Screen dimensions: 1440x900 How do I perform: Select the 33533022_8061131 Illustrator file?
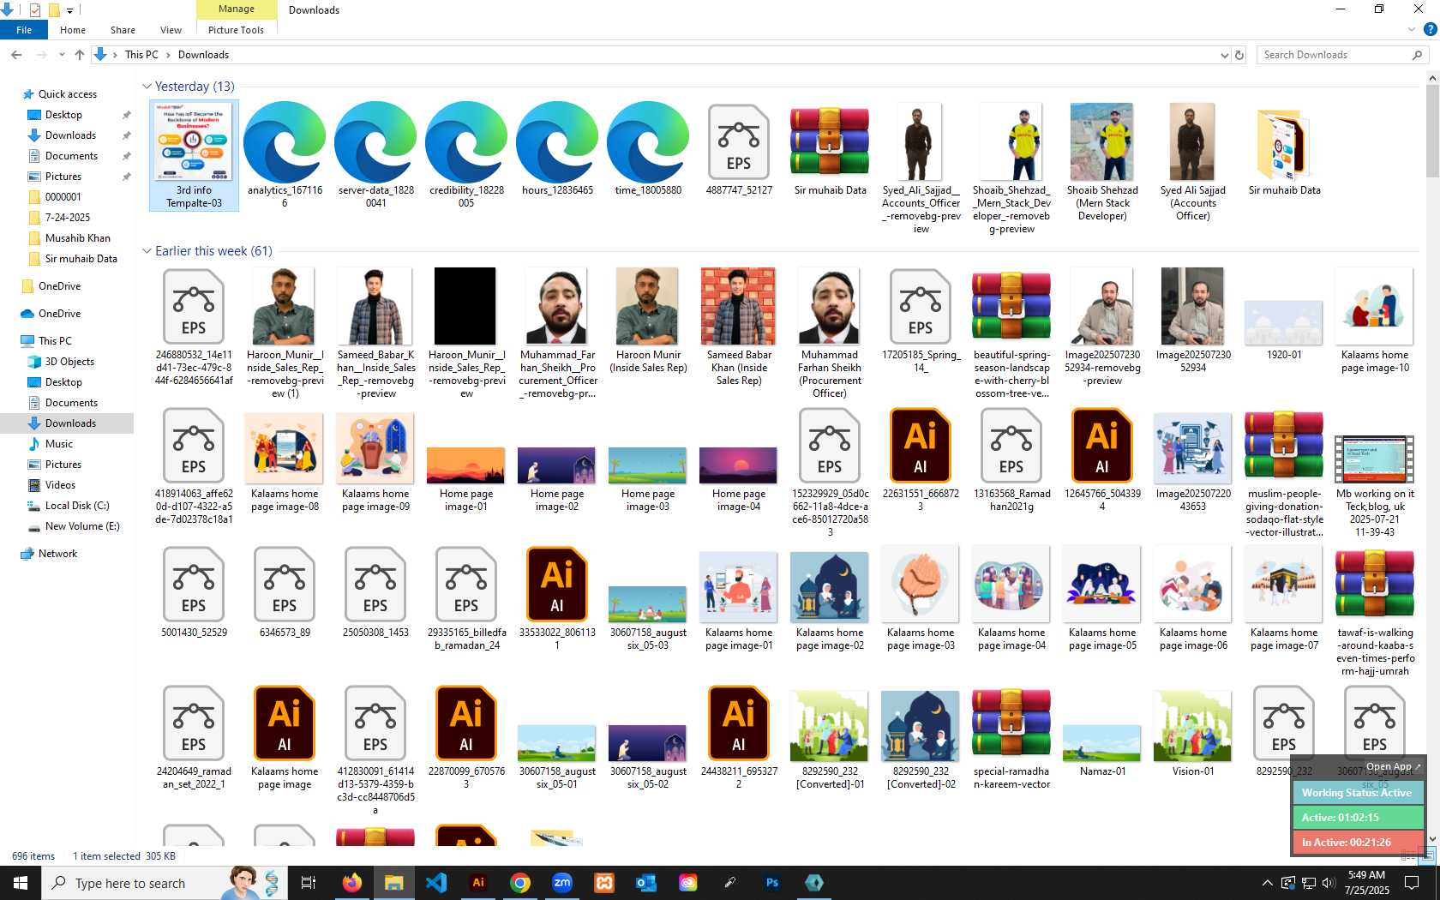557,585
